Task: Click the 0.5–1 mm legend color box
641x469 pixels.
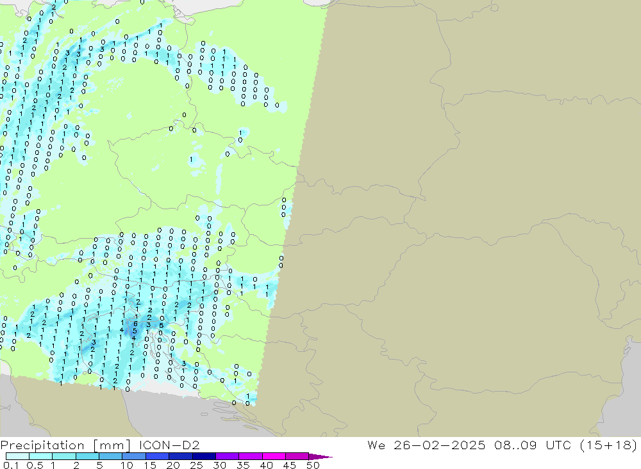Action: click(x=41, y=456)
